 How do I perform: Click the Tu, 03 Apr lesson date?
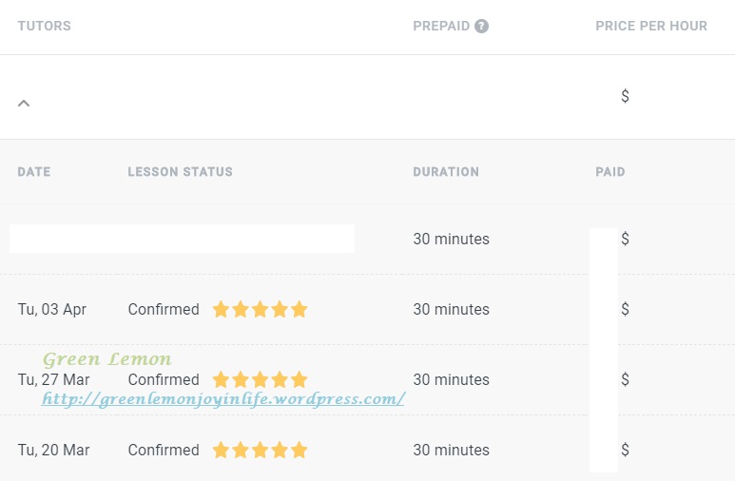[x=52, y=309]
